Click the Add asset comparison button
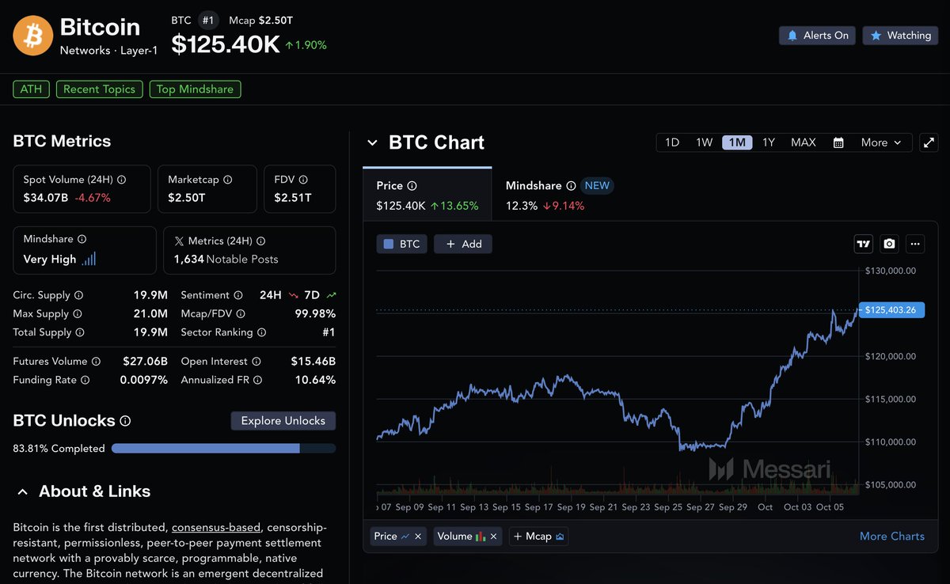950x584 pixels. pos(464,244)
